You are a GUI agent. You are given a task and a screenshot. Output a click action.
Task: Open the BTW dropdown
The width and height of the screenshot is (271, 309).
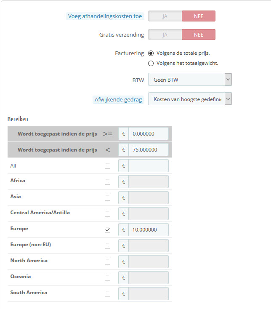190,80
